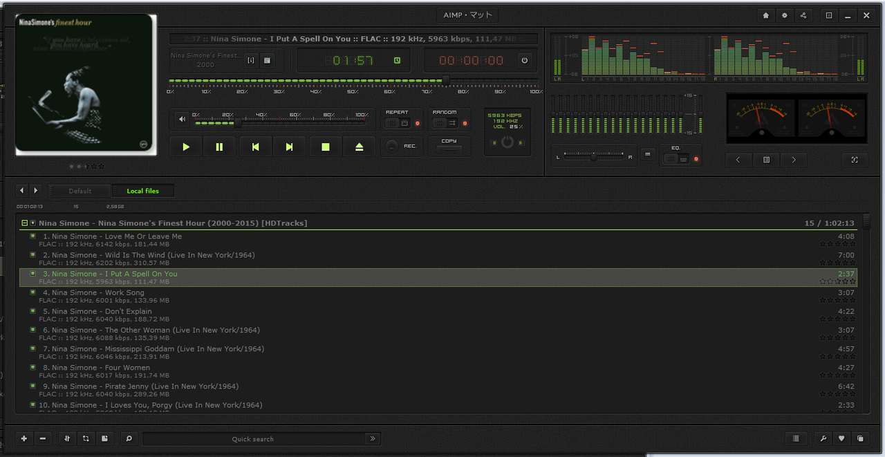Switch to the Default playlist tab

coord(80,191)
